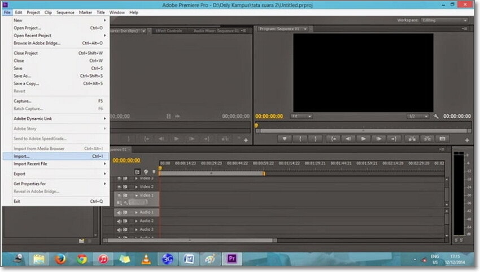Step back one frame in Program monitor

pos(348,139)
